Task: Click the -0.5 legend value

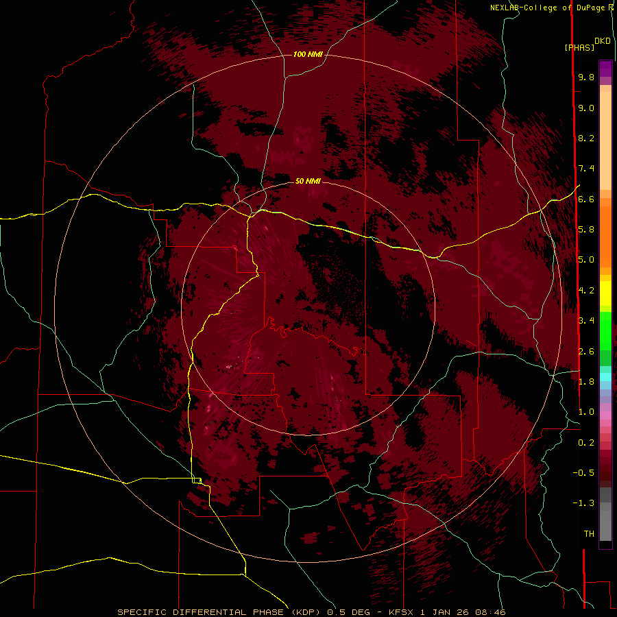Action: 583,473
